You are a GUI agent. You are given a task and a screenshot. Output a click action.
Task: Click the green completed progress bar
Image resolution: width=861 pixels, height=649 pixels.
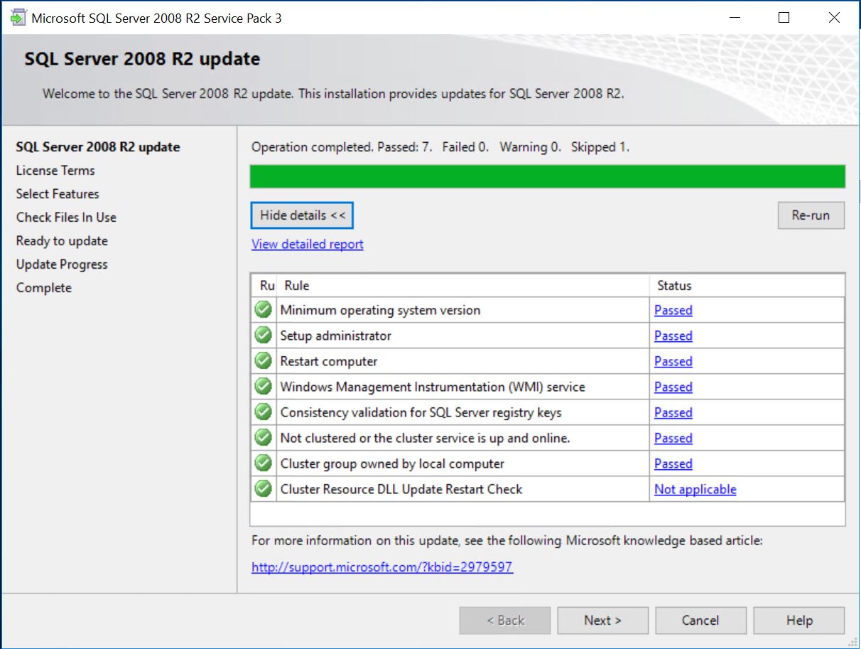pos(548,176)
